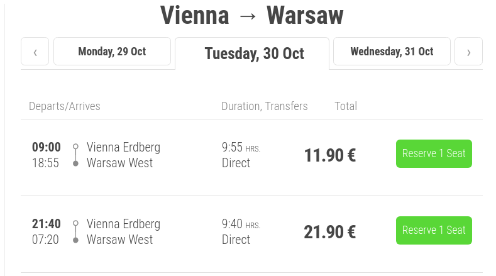Reserve 1 seat on the 21:40 departure
The height and width of the screenshot is (276, 496).
tap(434, 231)
